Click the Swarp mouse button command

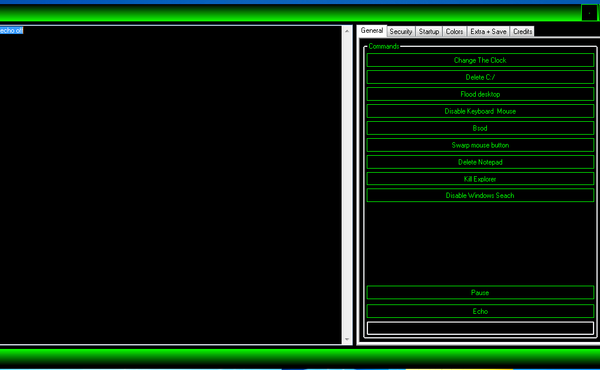pos(480,145)
